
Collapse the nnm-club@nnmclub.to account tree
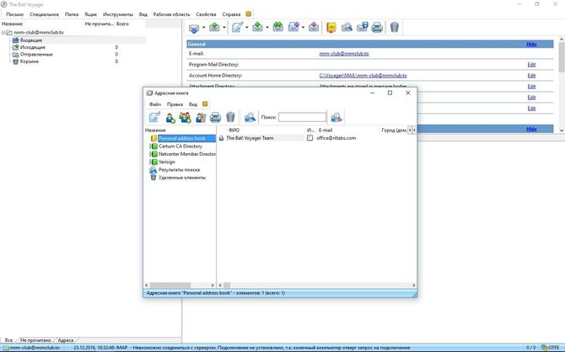(x=4, y=33)
